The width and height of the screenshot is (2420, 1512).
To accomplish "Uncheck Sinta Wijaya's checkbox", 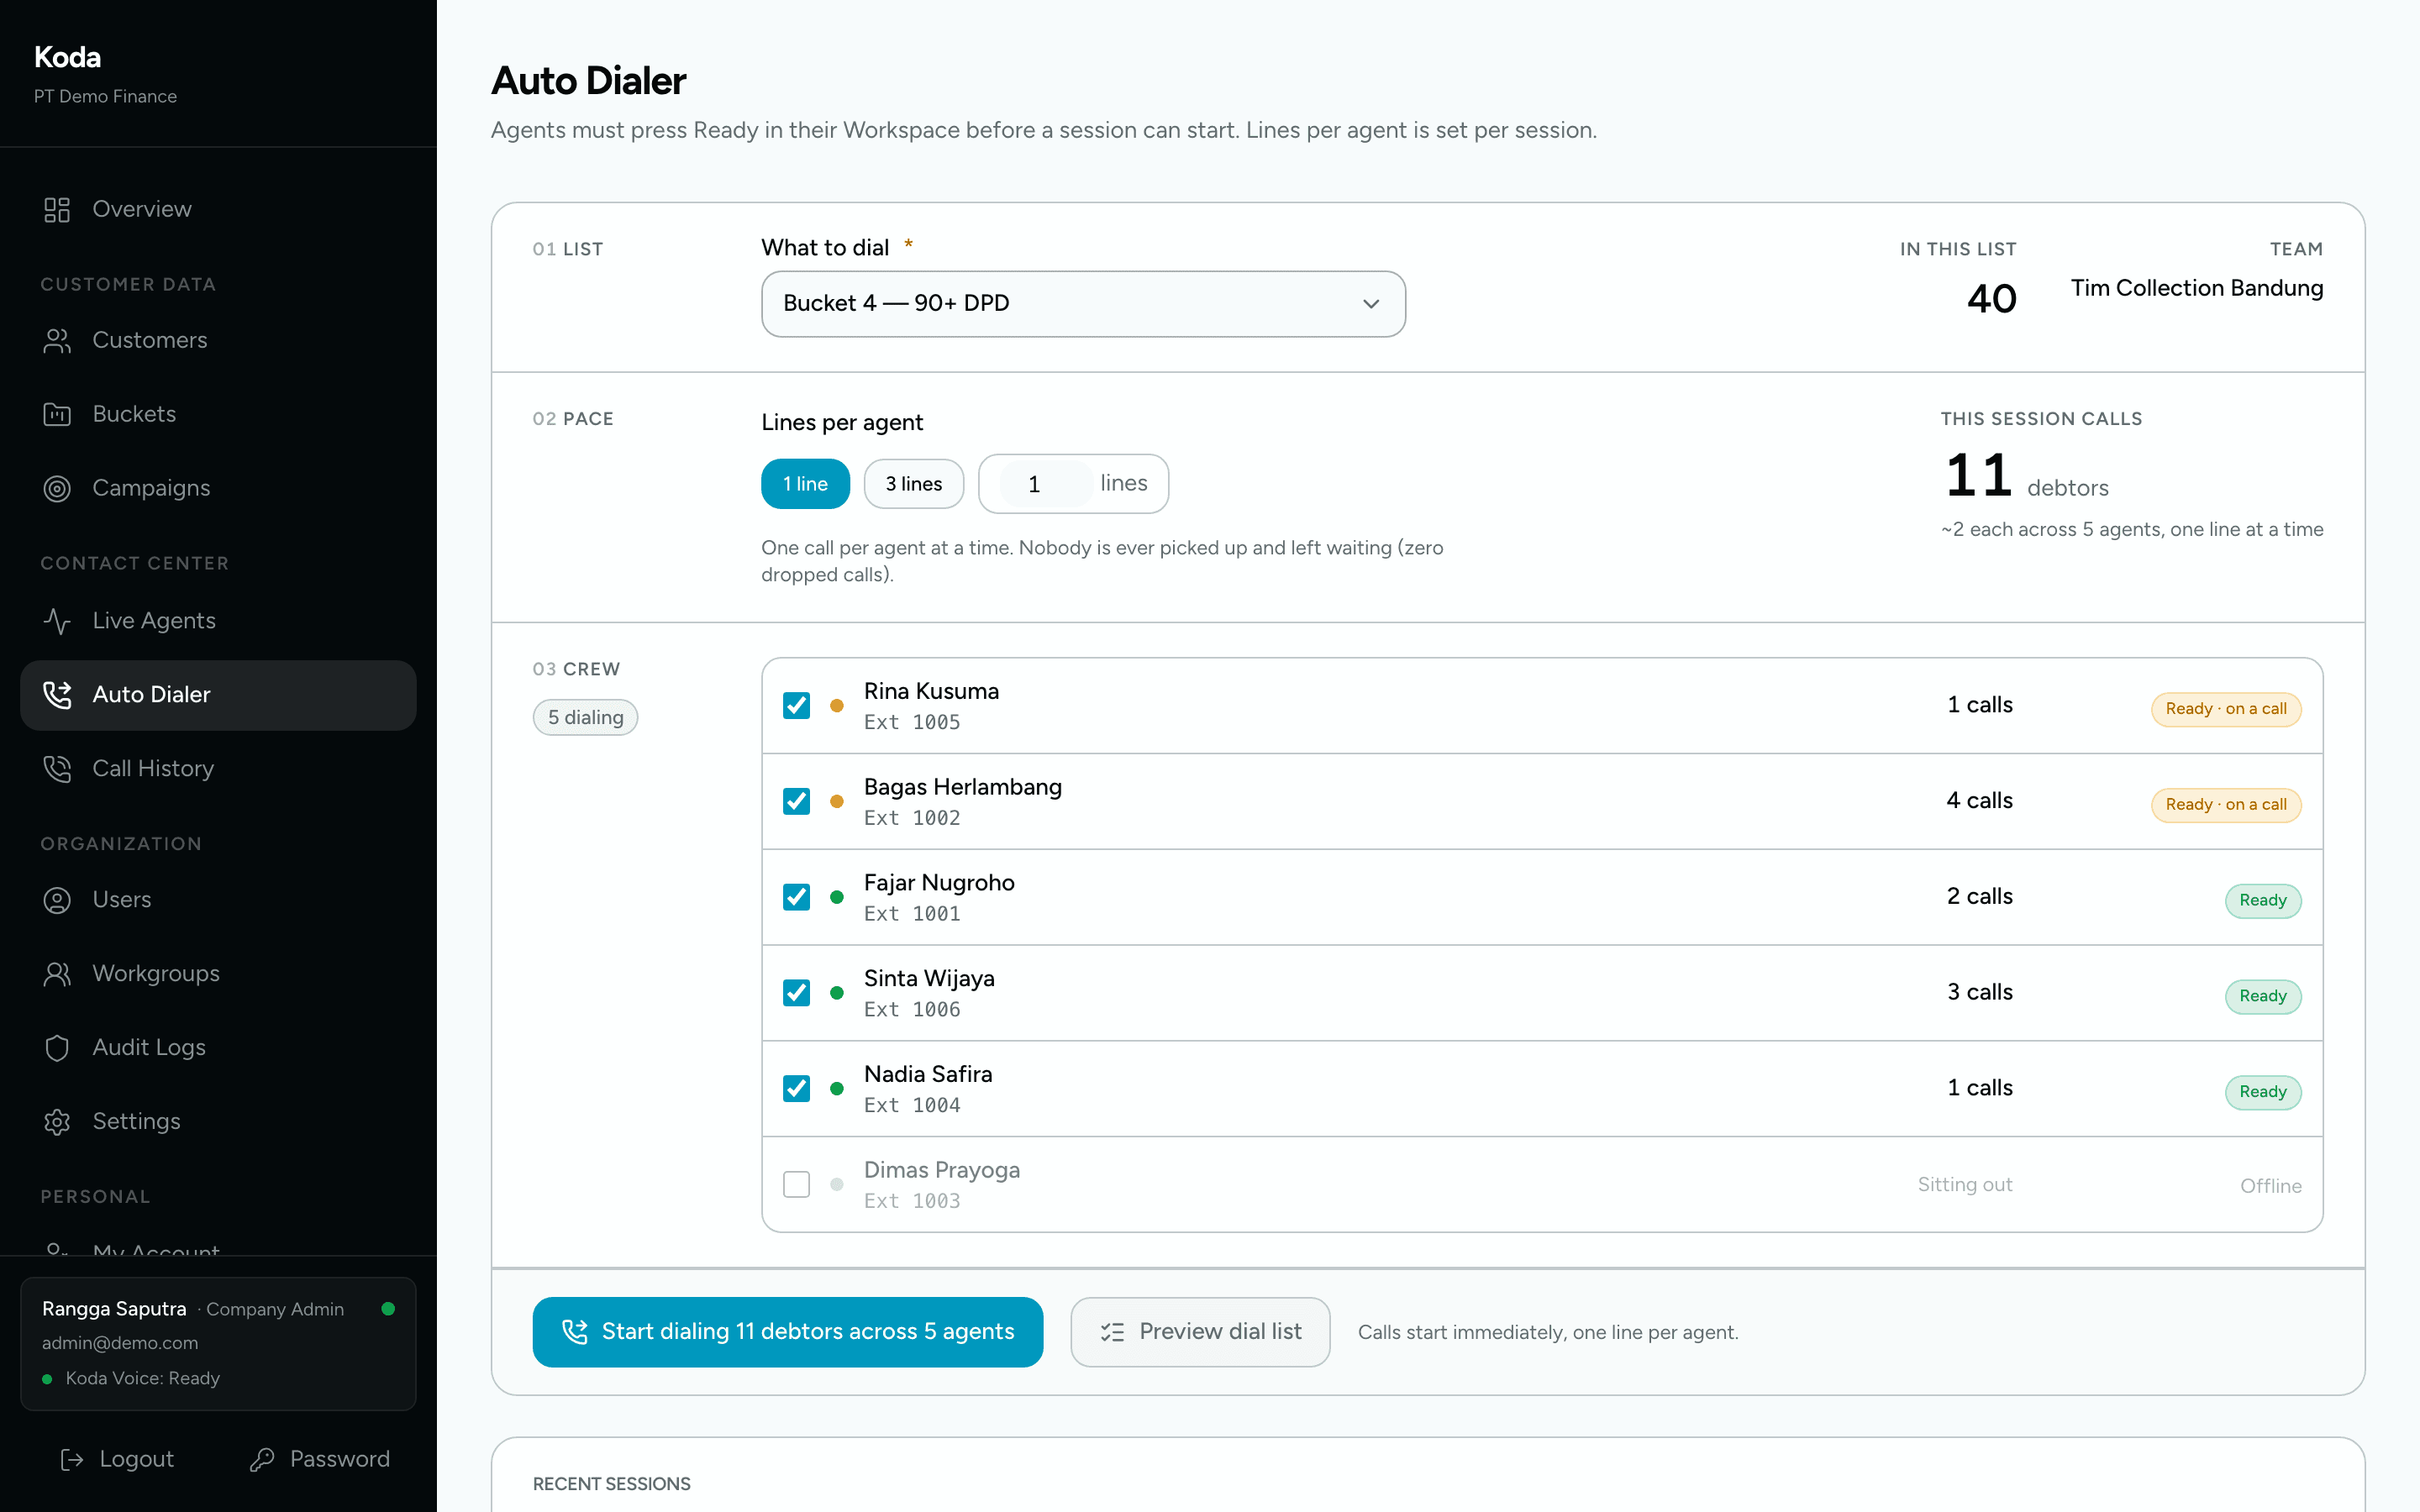I will tap(796, 993).
